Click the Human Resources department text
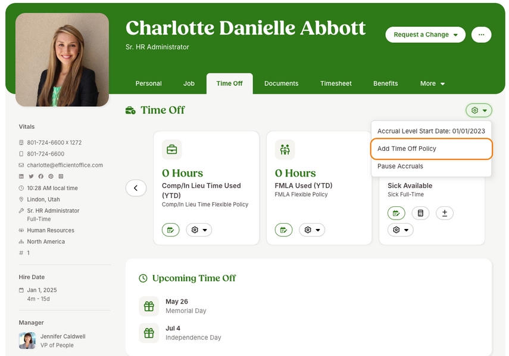The width and height of the screenshot is (509, 356). pyautogui.click(x=51, y=230)
